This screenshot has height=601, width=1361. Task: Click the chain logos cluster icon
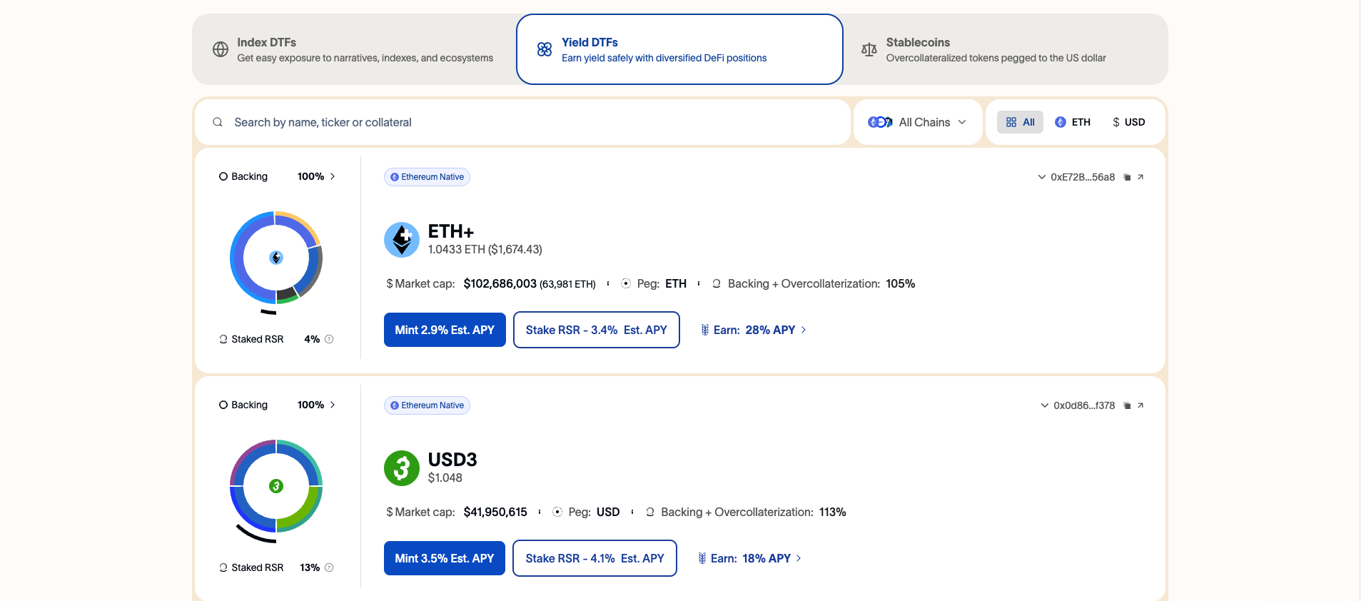click(x=880, y=122)
